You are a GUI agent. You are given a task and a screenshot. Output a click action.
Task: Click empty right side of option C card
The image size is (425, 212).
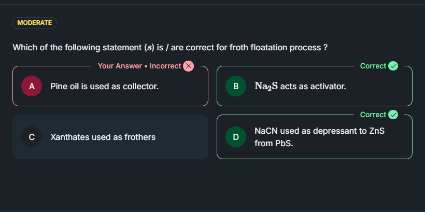(x=187, y=137)
